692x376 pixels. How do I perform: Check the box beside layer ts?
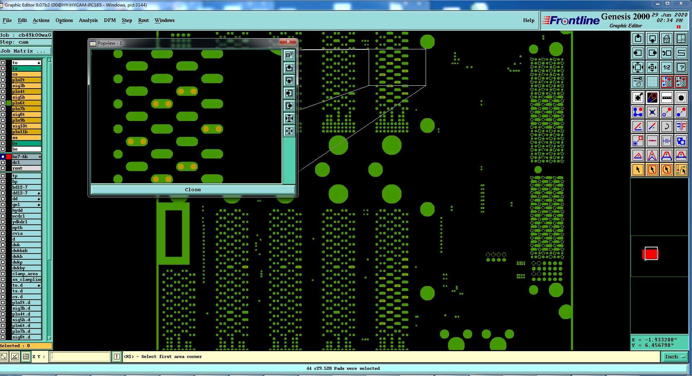[3, 68]
